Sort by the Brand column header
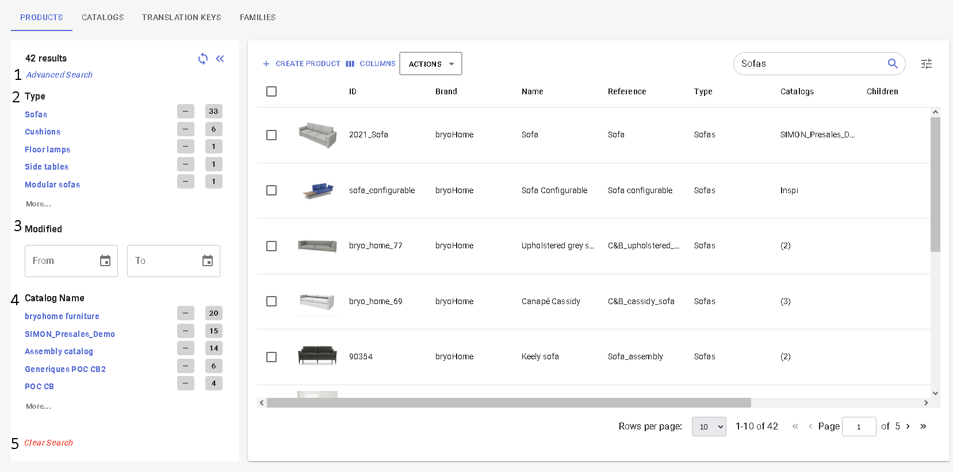Image resolution: width=953 pixels, height=472 pixels. pyautogui.click(x=446, y=91)
